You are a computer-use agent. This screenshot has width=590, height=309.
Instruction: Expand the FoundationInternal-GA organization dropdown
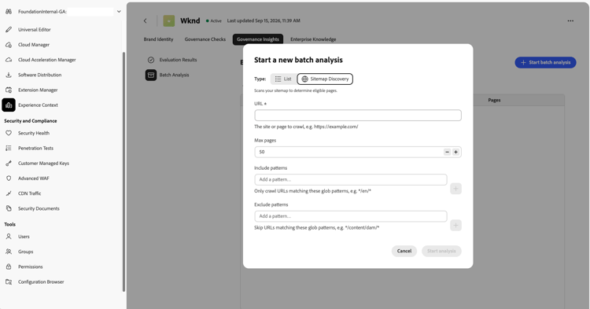click(x=119, y=12)
